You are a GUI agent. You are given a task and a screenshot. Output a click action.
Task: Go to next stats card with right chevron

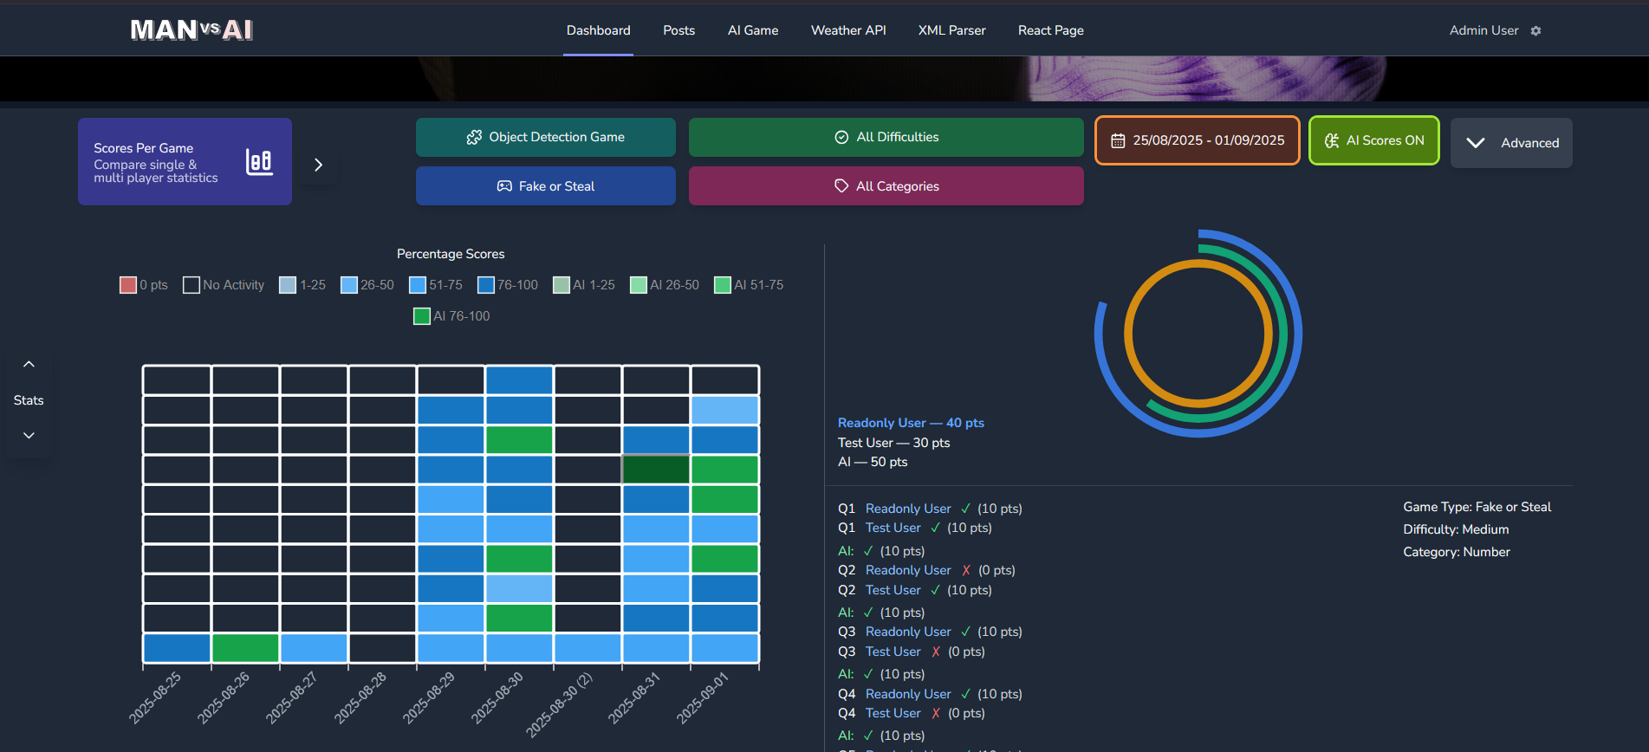[x=319, y=165]
